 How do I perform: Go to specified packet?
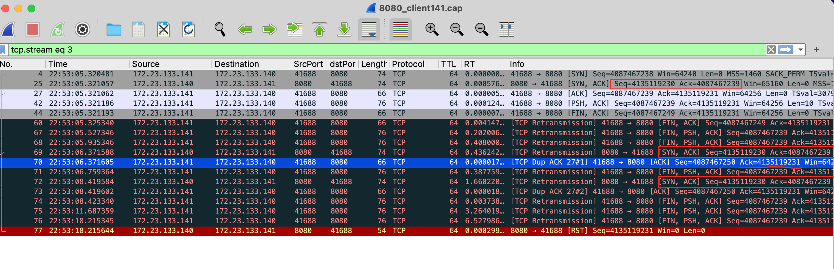(295, 30)
